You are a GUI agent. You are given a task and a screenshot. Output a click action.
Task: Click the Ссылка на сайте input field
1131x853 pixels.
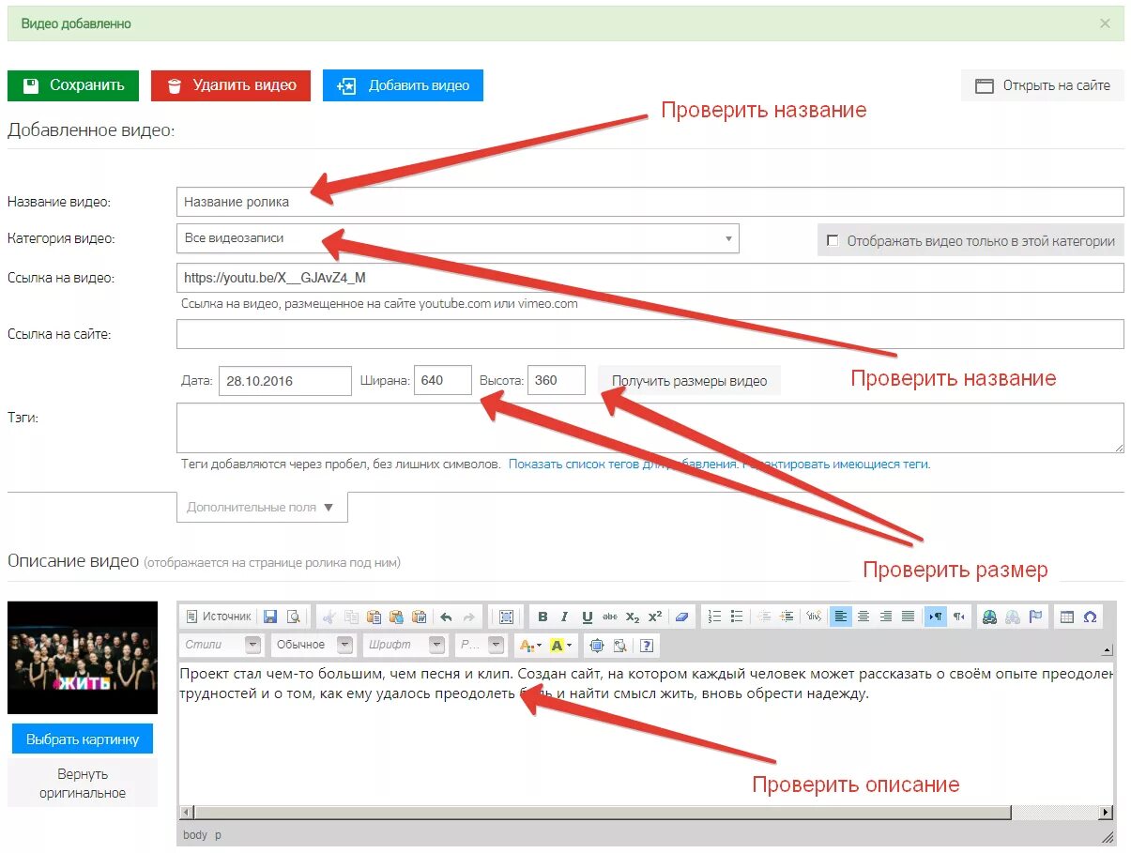(650, 334)
